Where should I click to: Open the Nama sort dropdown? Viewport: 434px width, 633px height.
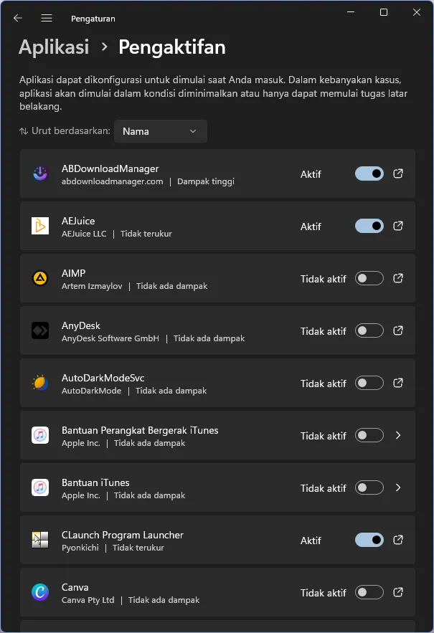pos(161,131)
